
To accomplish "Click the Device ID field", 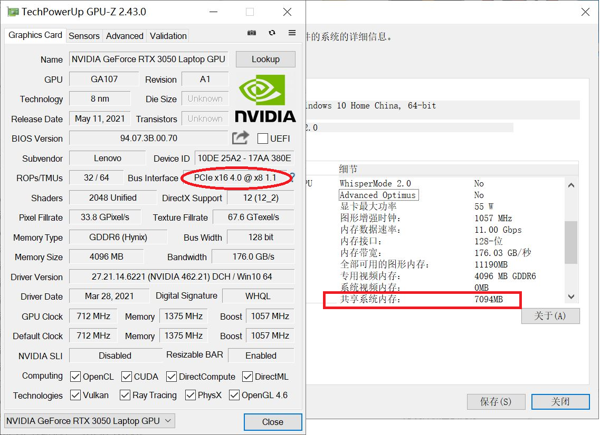I will [x=244, y=158].
